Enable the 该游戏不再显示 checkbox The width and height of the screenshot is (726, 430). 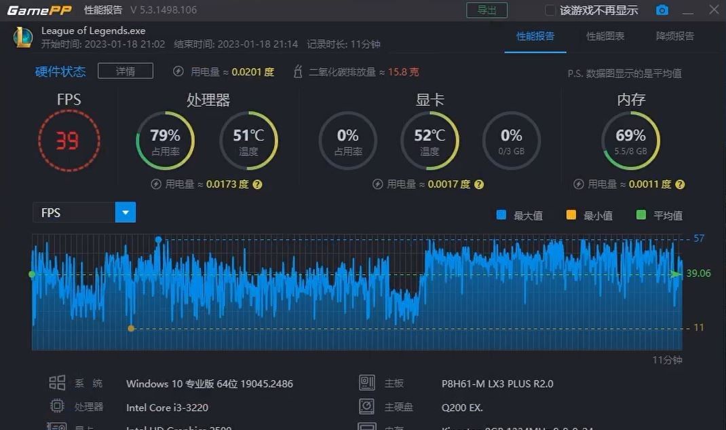[x=551, y=10]
